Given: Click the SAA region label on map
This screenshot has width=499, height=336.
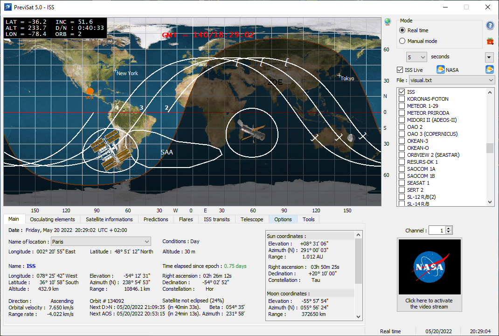Looking at the screenshot, I should [x=167, y=152].
